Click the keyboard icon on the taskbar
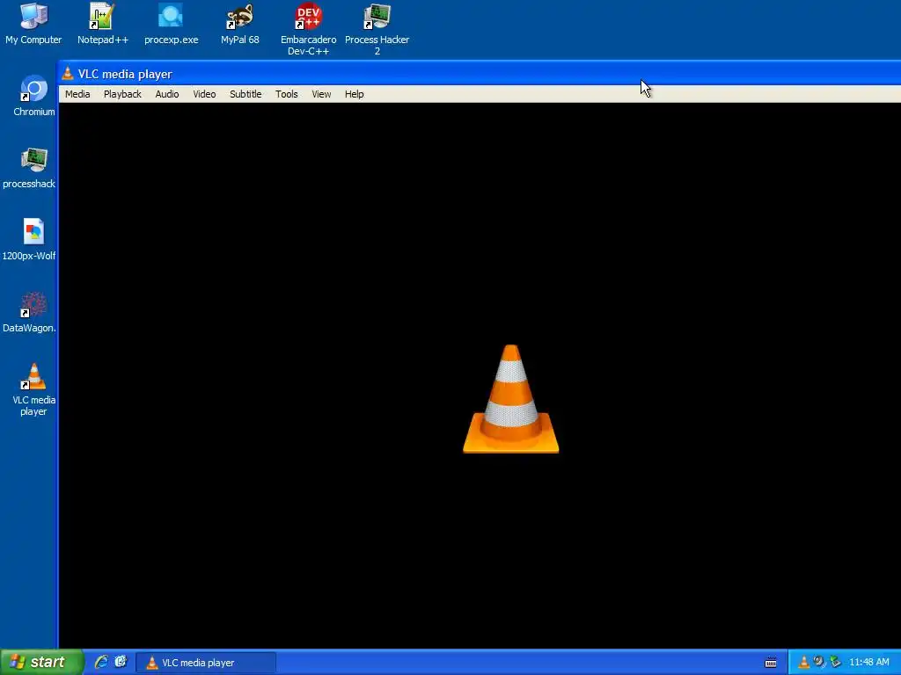 click(x=771, y=663)
